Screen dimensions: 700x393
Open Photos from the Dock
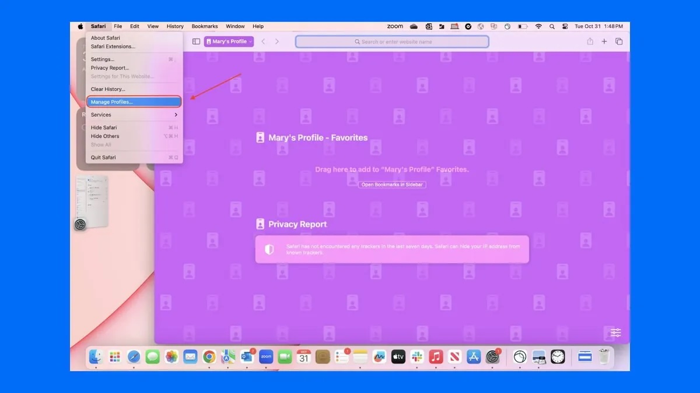[171, 357]
